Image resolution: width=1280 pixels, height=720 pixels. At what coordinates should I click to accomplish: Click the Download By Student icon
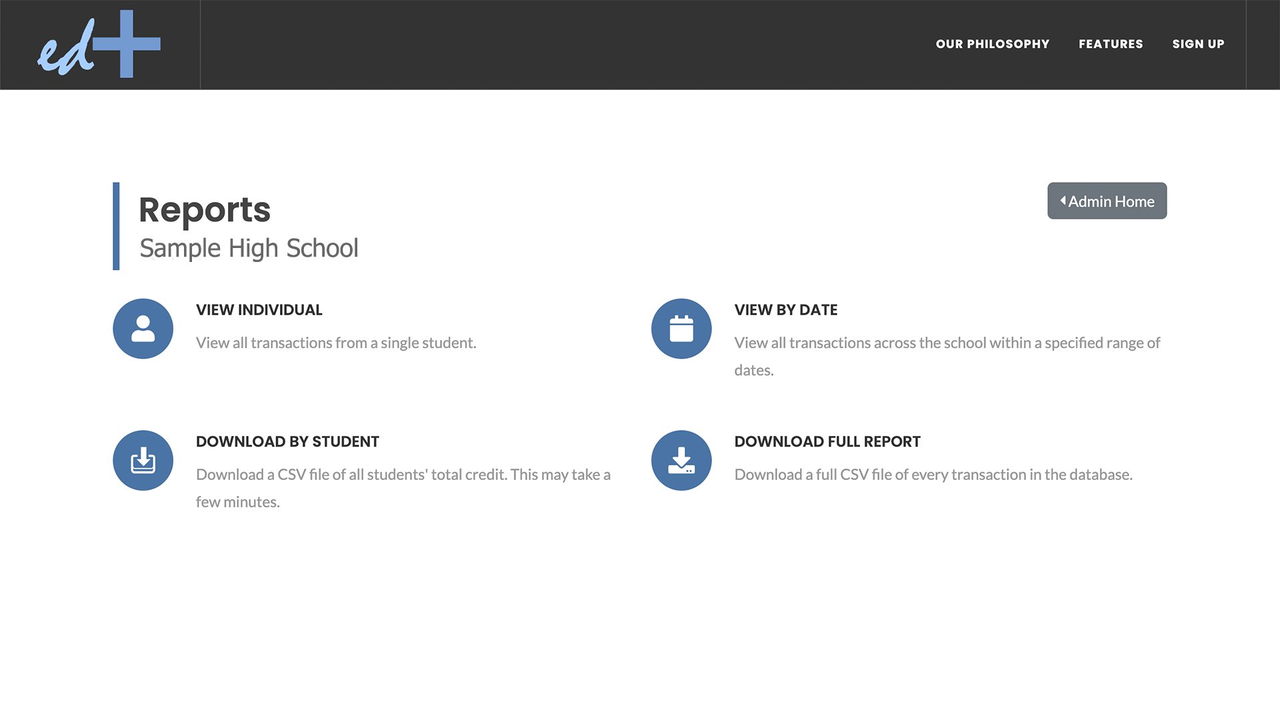pos(143,461)
